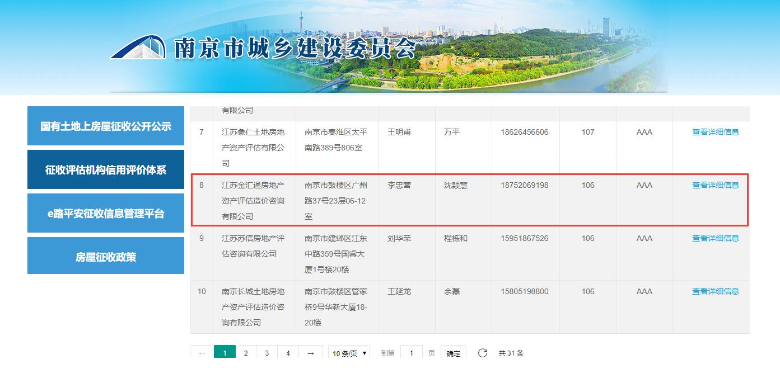Viewport: 780px width, 383px height.
Task: Jump to page 3 in pagination
Action: coord(267,353)
